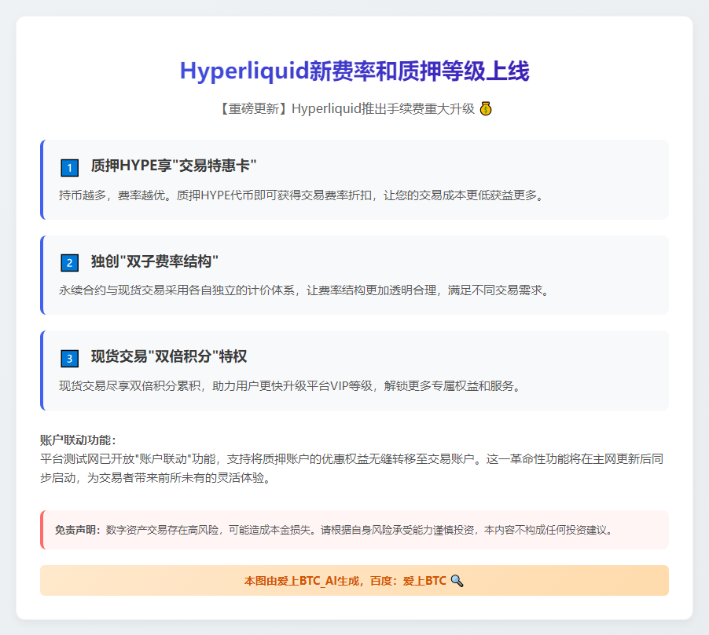Click the subtitle '【重磅更新】Hyperliquid推出手续费重大升级'

[347, 109]
